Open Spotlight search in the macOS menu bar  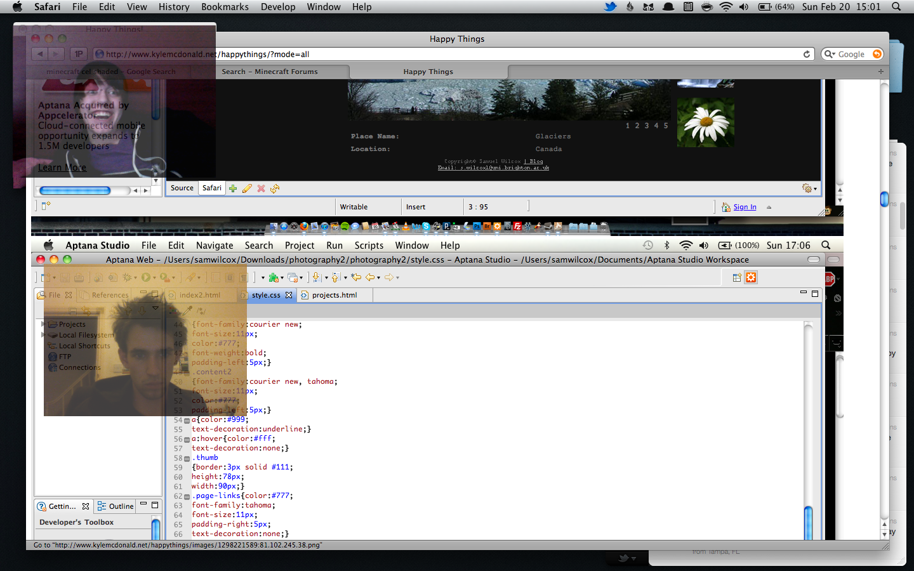point(896,7)
